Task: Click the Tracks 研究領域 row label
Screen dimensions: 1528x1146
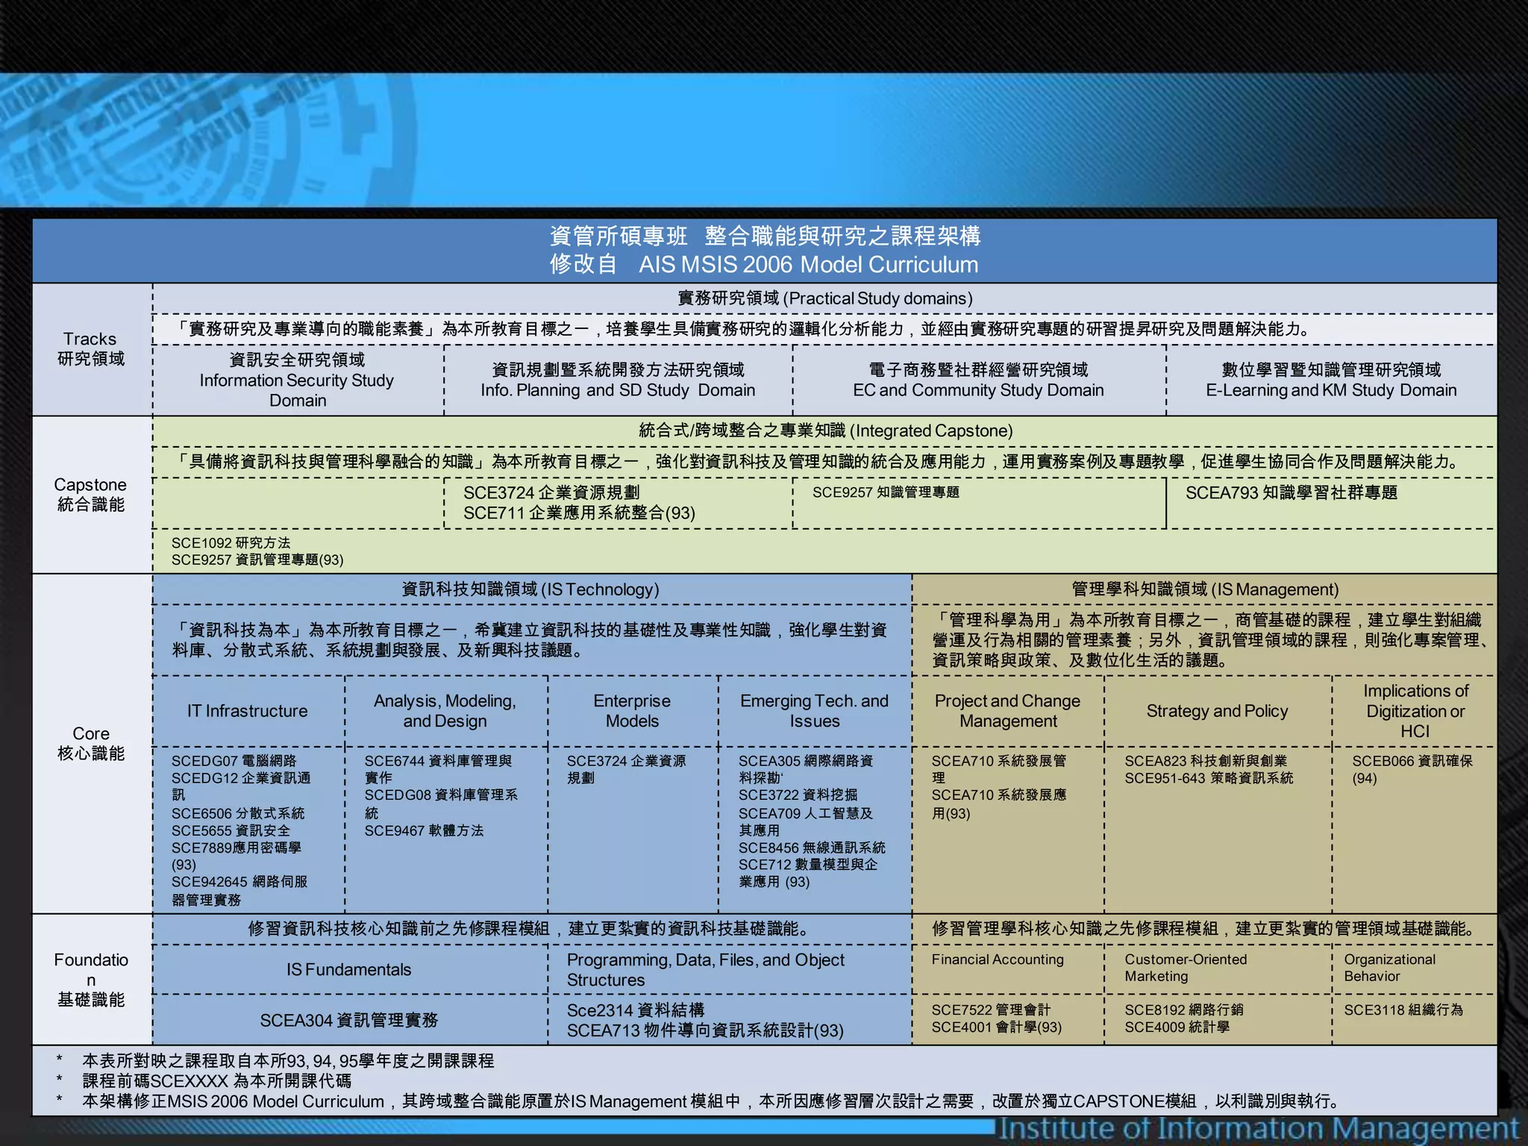Action: [x=91, y=348]
